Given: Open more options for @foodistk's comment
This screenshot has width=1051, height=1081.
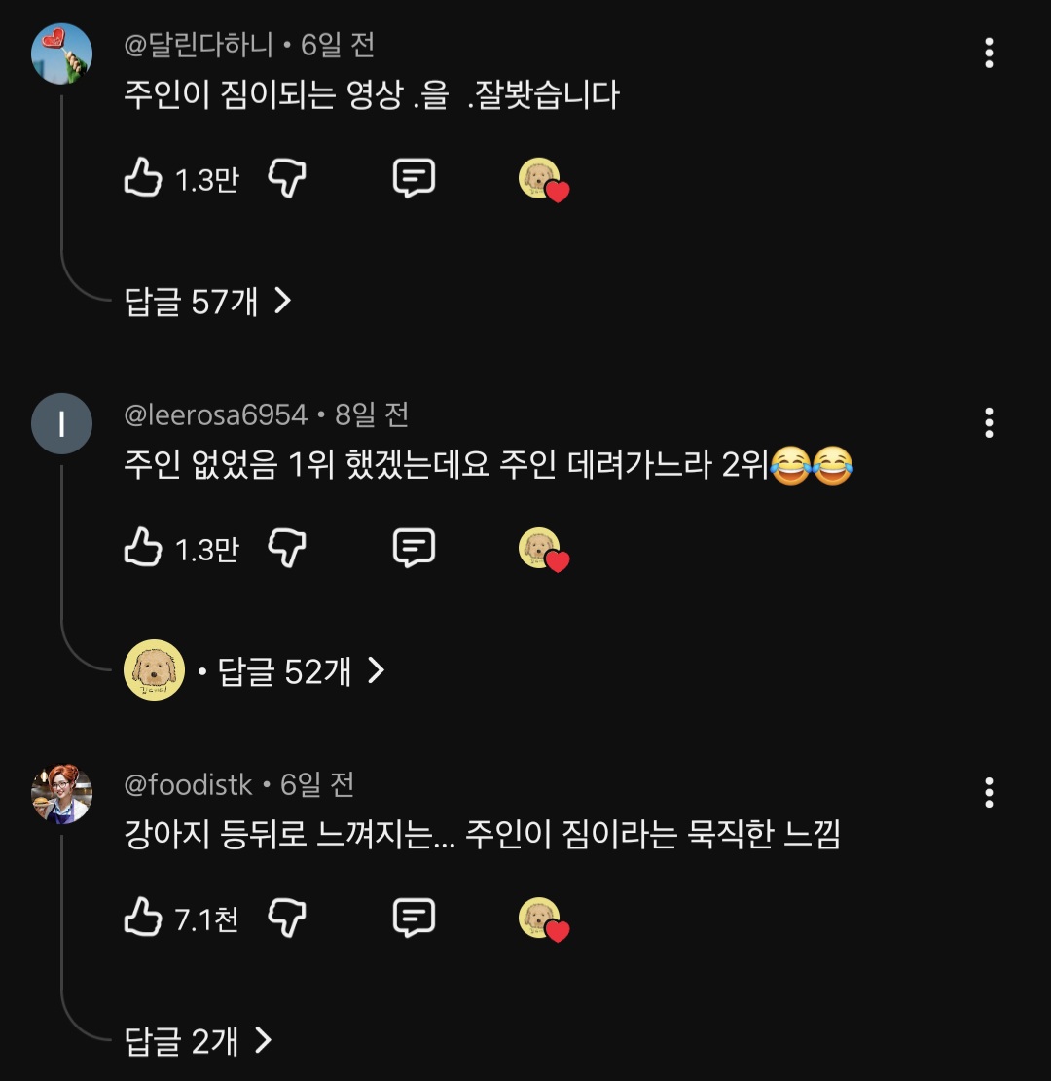Looking at the screenshot, I should click(989, 793).
